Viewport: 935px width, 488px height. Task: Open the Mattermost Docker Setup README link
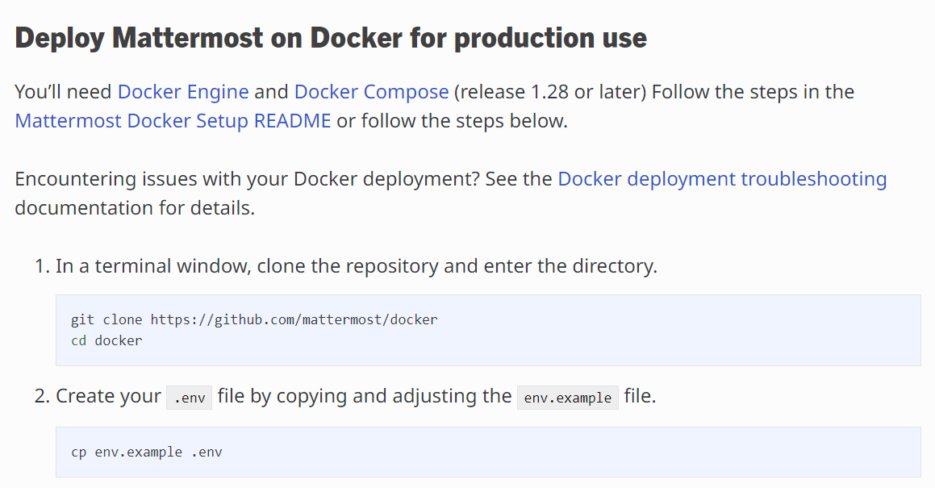173,121
